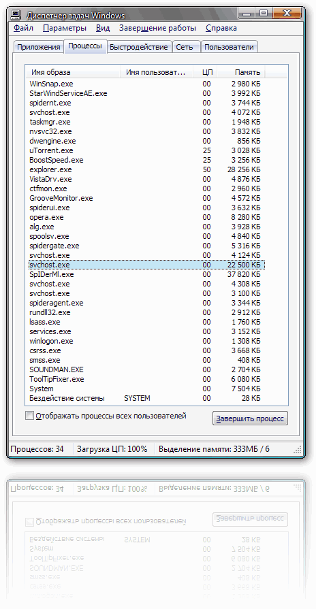
Task: Select the spiderui.exe process
Action: pyautogui.click(x=147, y=208)
